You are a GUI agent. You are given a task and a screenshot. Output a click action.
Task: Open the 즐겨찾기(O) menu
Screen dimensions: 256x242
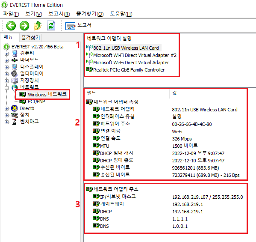pyautogui.click(x=90, y=14)
